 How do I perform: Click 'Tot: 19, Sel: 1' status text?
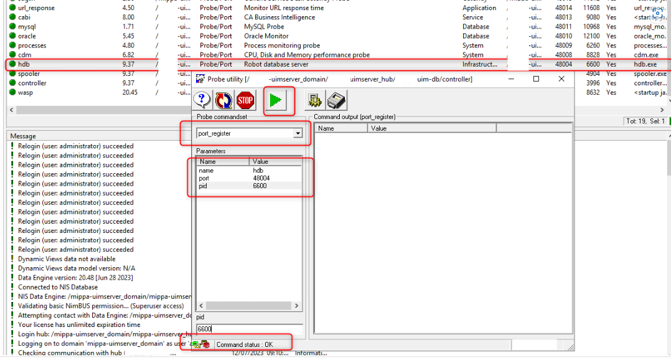pos(645,121)
